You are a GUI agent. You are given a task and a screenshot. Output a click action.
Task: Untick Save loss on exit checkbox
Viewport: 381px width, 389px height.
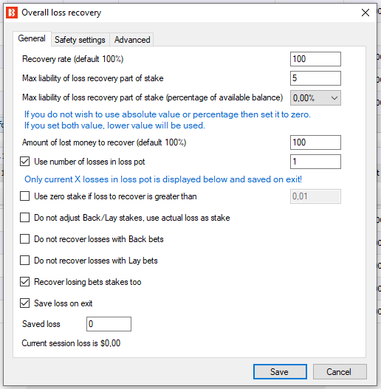[25, 303]
